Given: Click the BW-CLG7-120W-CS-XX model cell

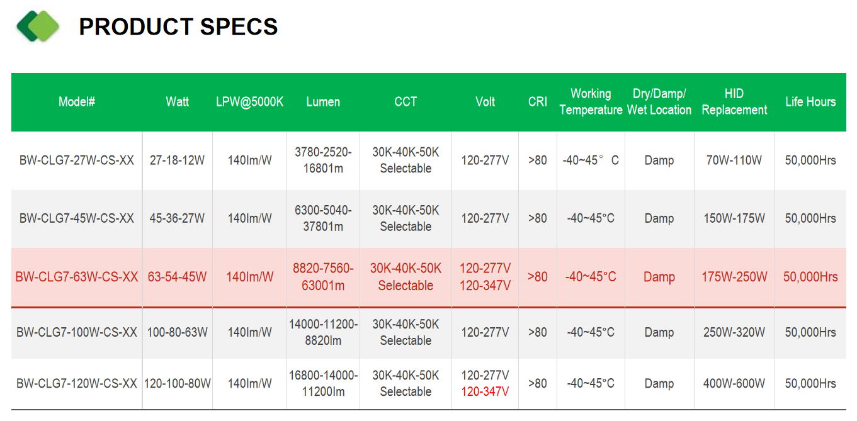Looking at the screenshot, I should pos(77,383).
